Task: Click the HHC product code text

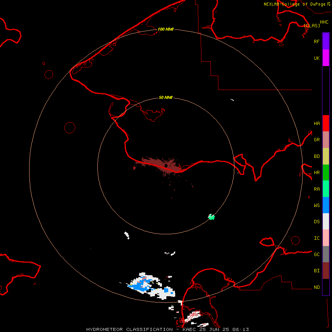Action: point(324,22)
